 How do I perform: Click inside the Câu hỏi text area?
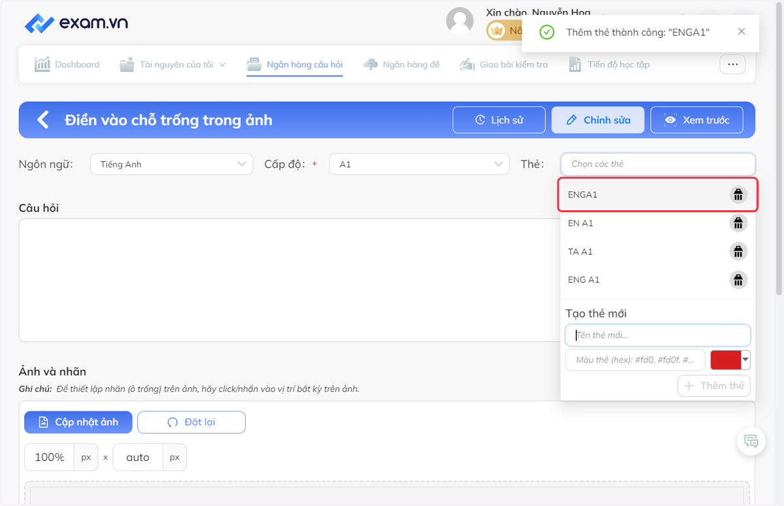tap(289, 279)
